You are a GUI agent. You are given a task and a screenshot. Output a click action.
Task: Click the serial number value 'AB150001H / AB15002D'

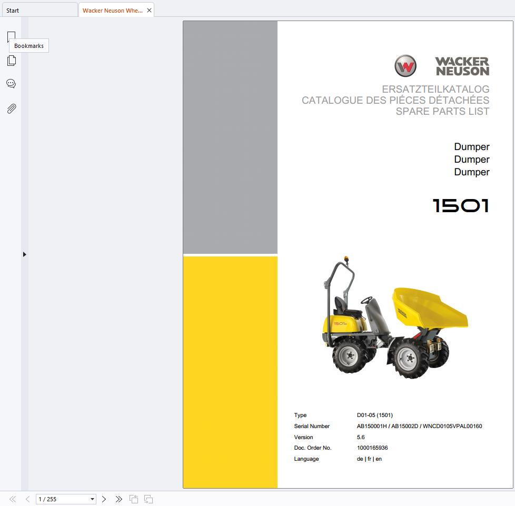(388, 426)
